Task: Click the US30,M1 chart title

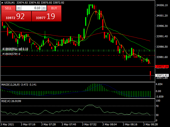Action: 10,3
